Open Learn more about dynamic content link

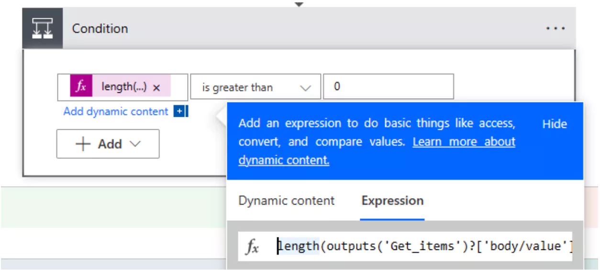[464, 142]
